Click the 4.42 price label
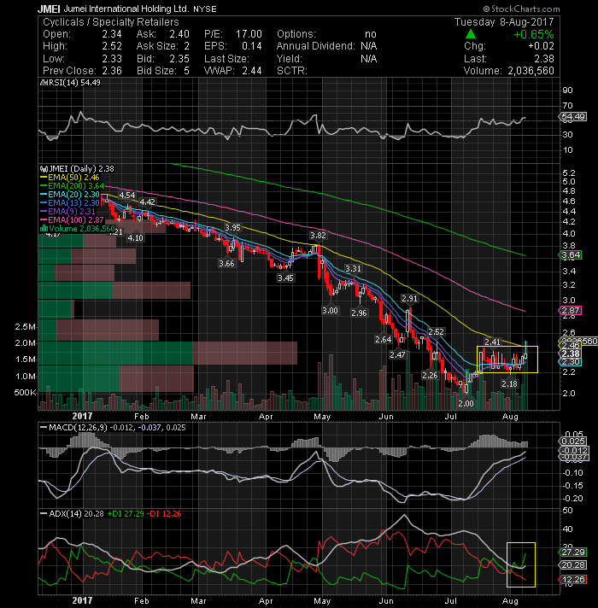The width and height of the screenshot is (598, 608). (148, 202)
